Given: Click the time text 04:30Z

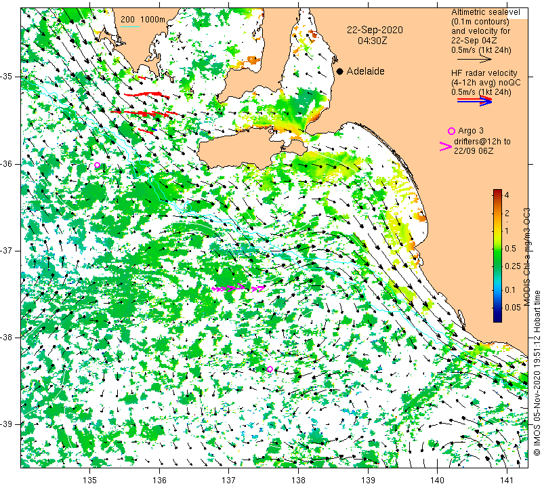Looking at the screenshot, I should [372, 41].
